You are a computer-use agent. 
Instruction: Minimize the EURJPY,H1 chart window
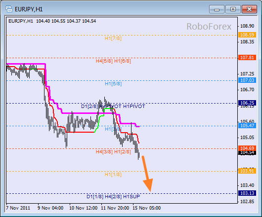(217, 9)
